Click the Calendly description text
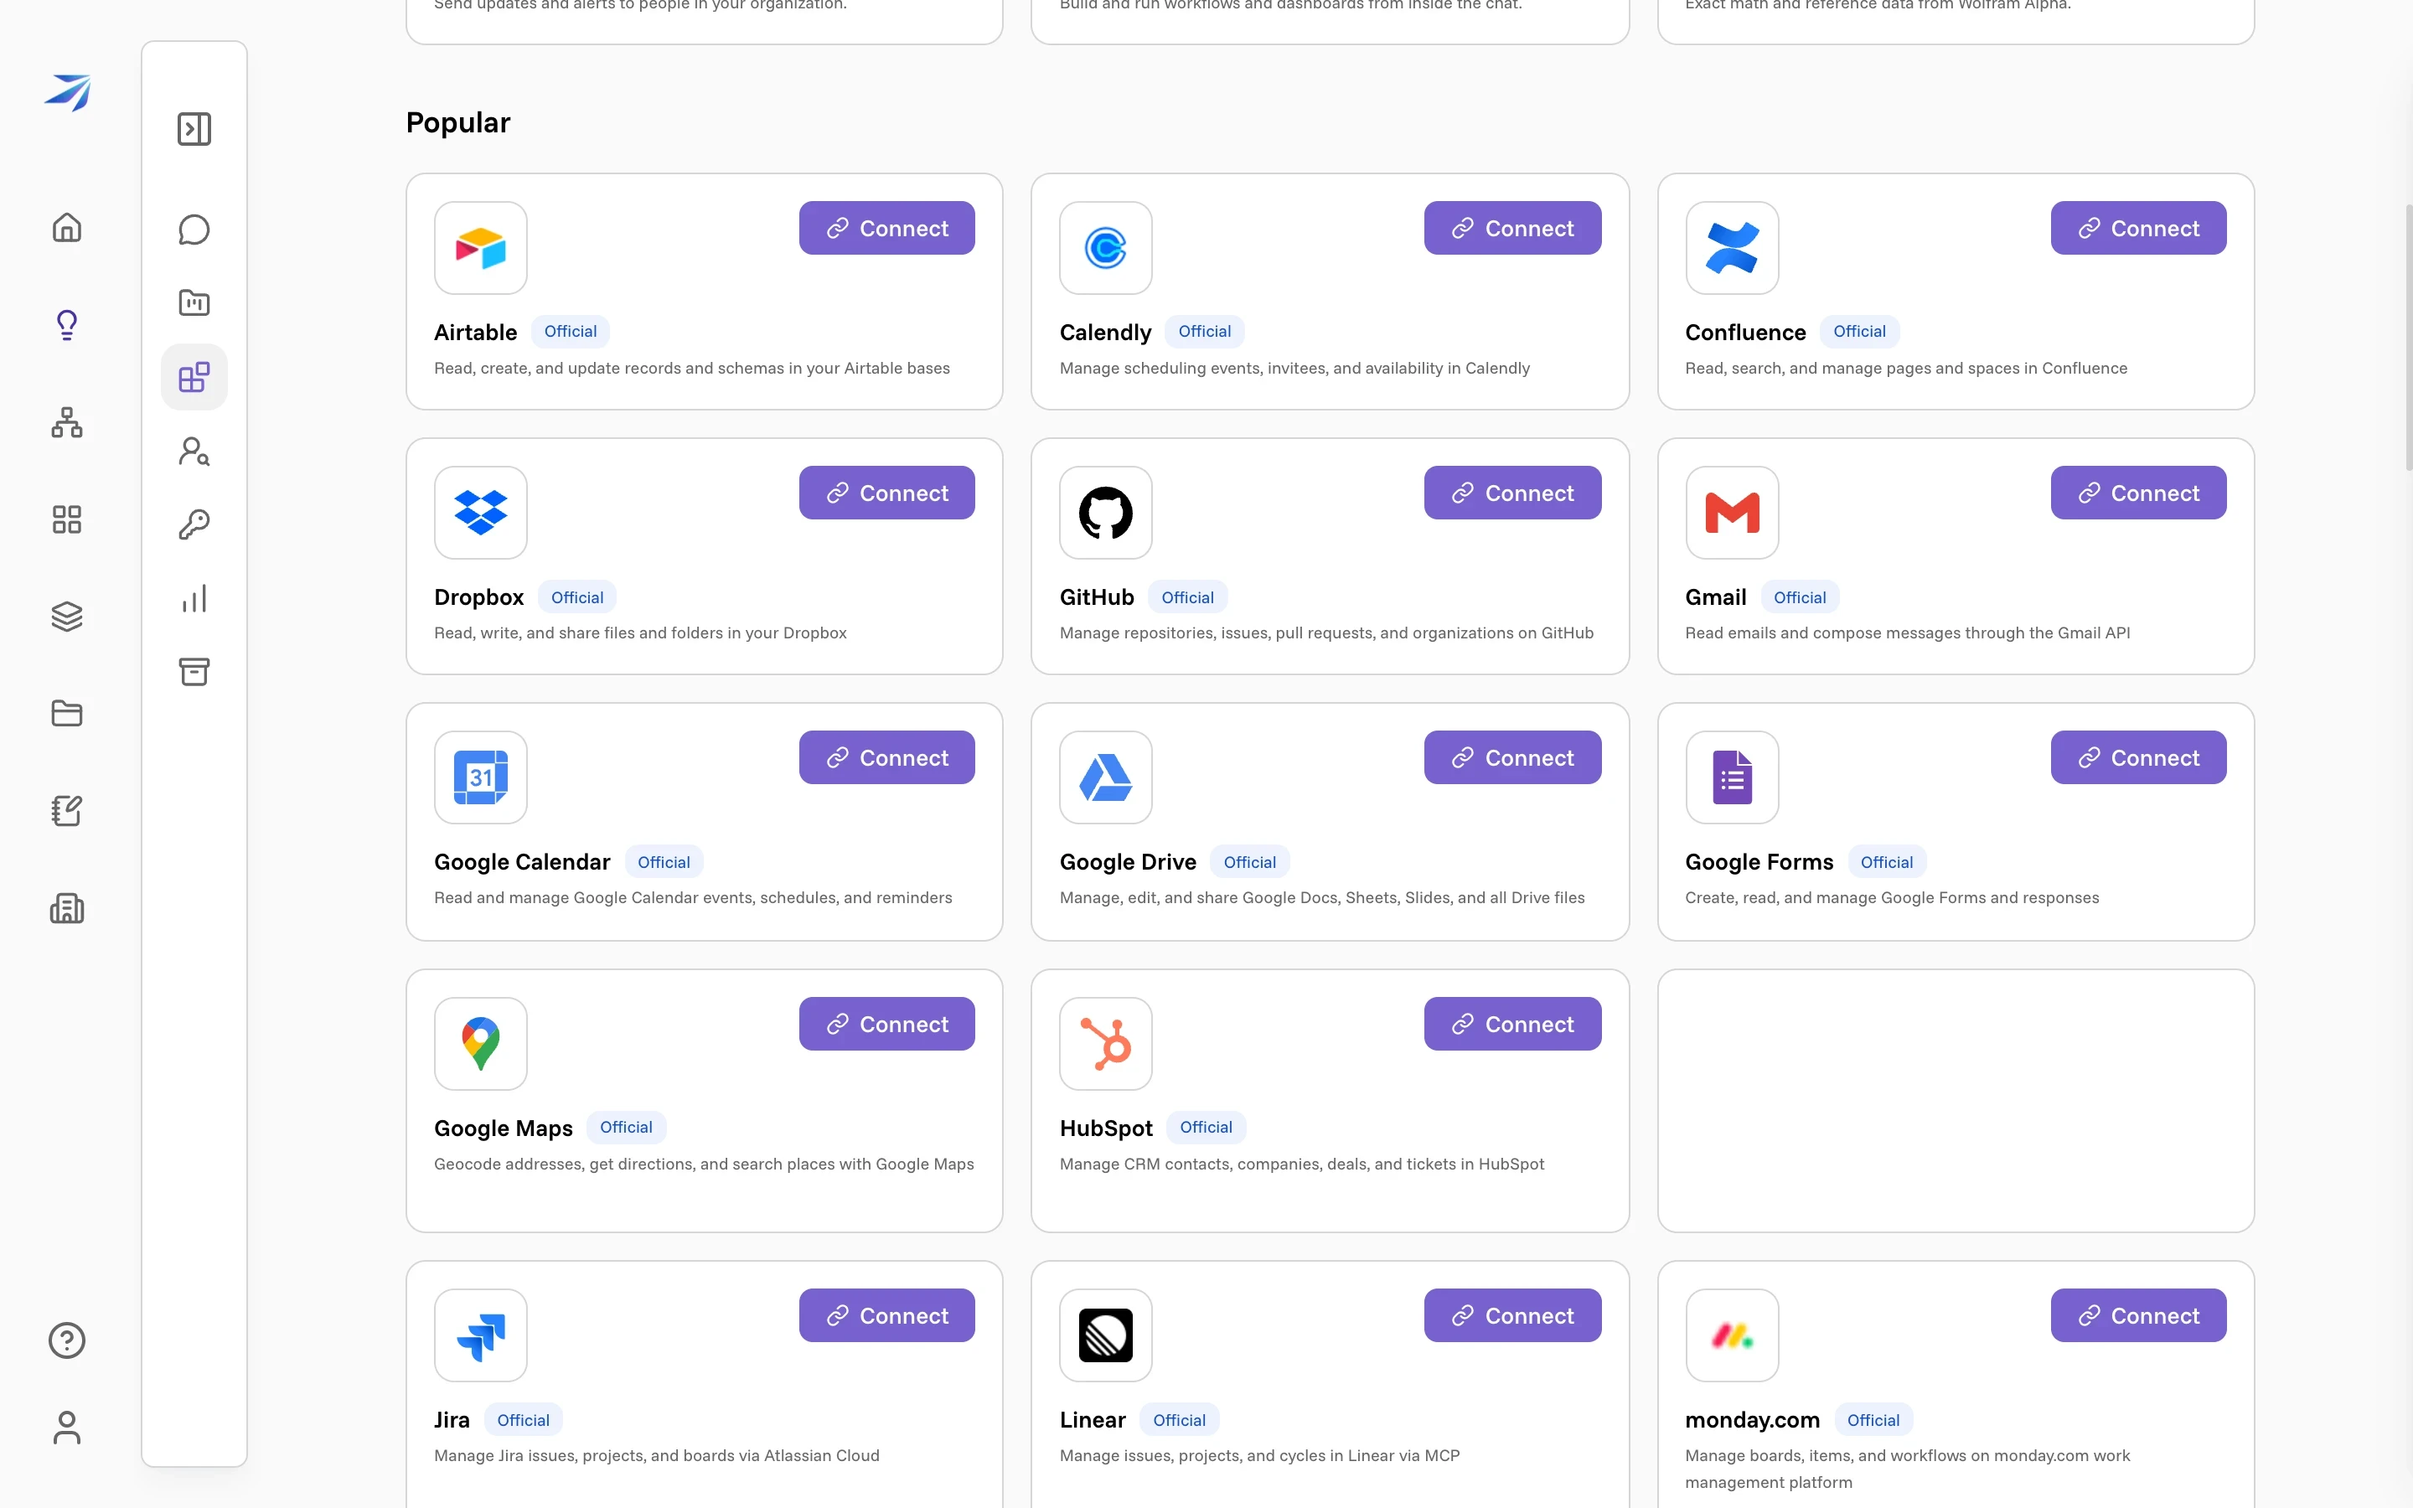The height and width of the screenshot is (1508, 2413). (1294, 368)
